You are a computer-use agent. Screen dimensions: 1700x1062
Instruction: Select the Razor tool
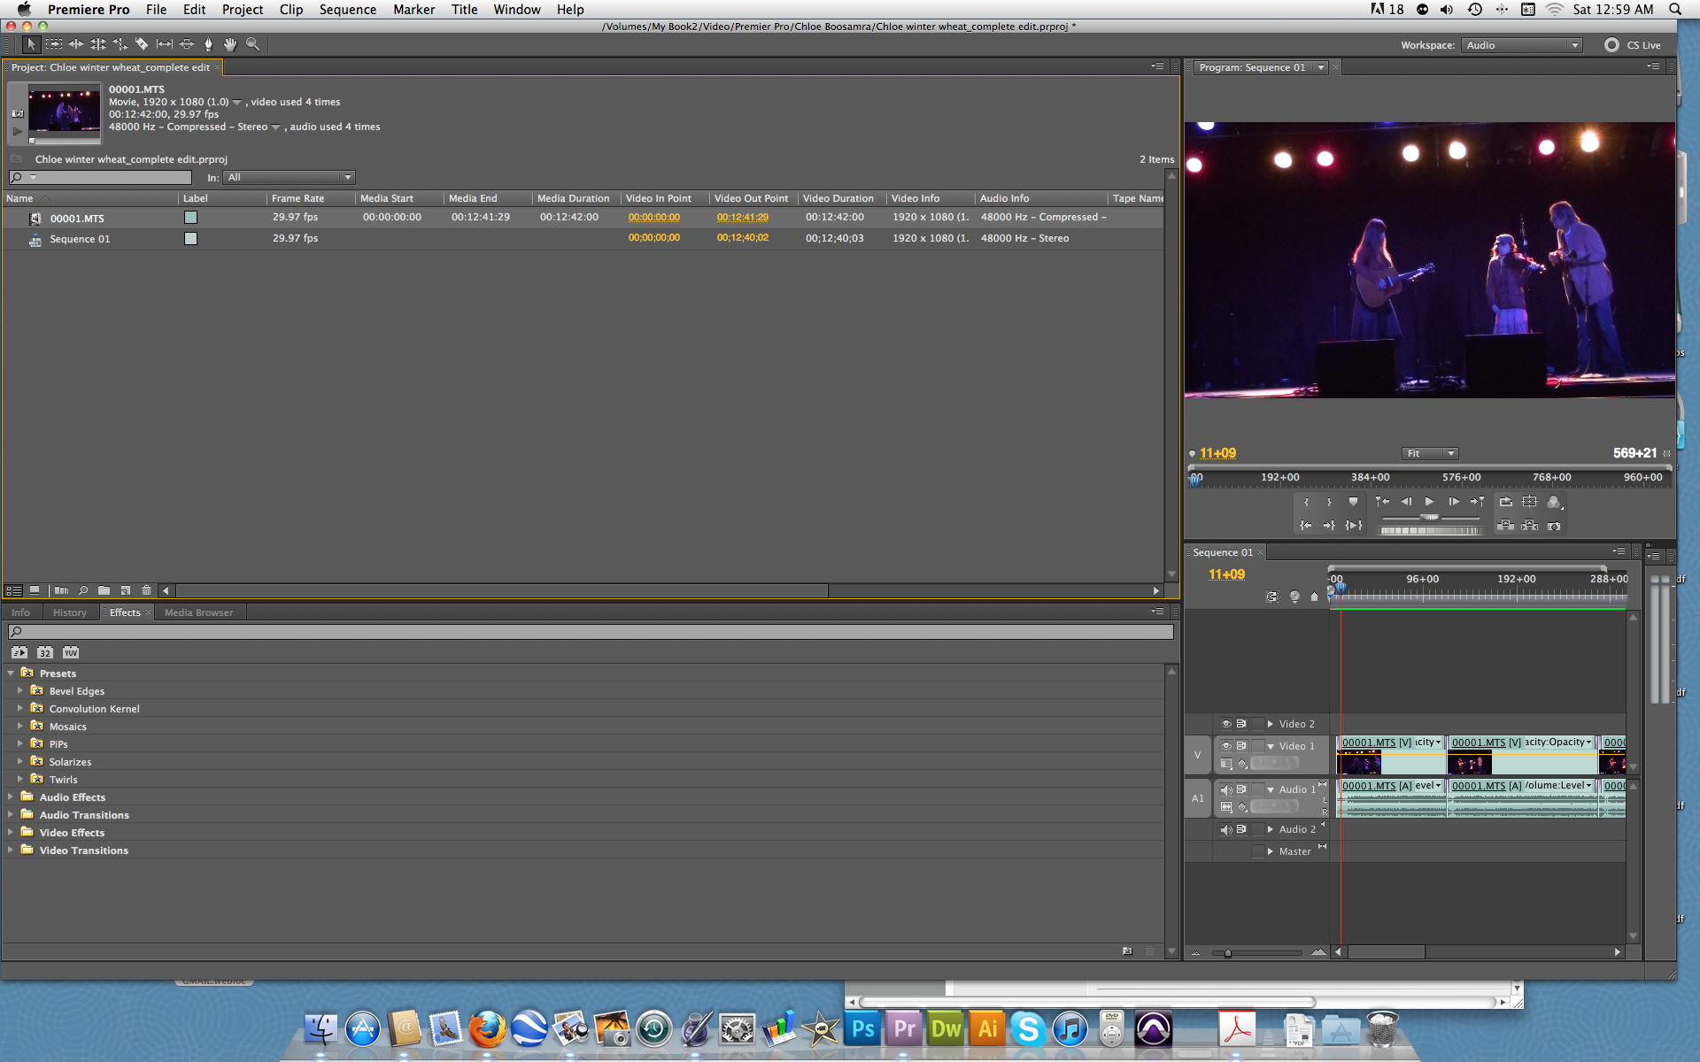pos(142,43)
